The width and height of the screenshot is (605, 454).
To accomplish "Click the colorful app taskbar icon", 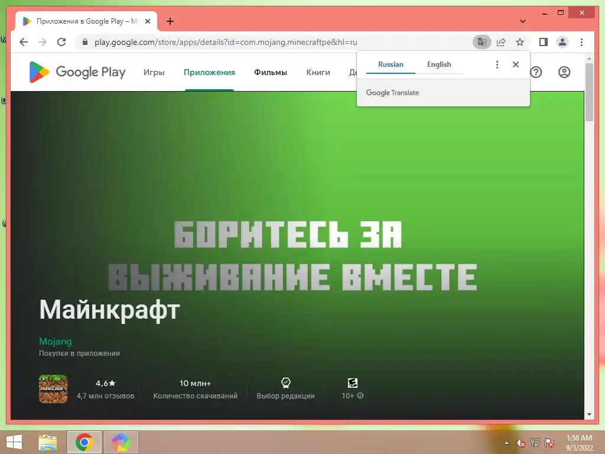I will 121,442.
